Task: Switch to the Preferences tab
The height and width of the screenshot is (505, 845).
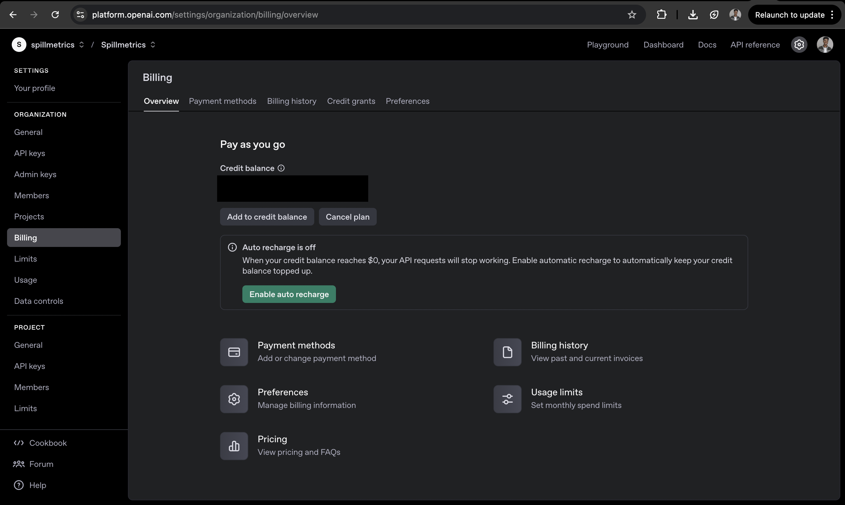Action: tap(408, 101)
